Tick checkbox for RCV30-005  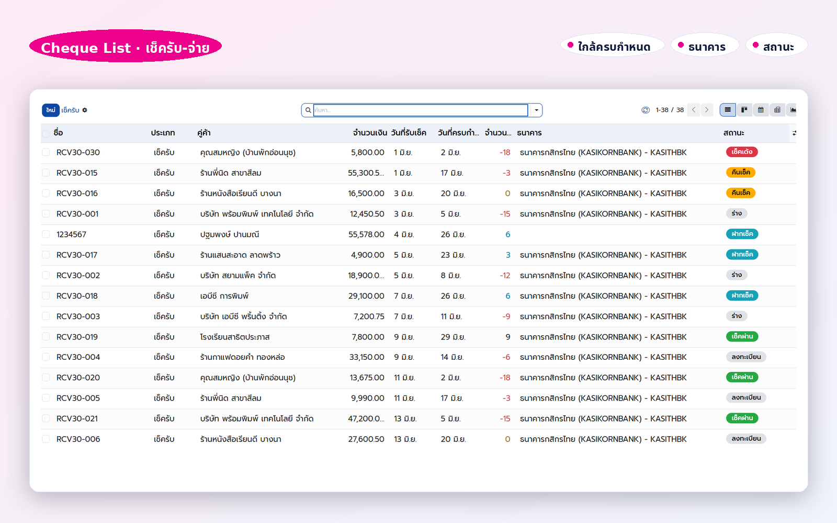click(46, 398)
